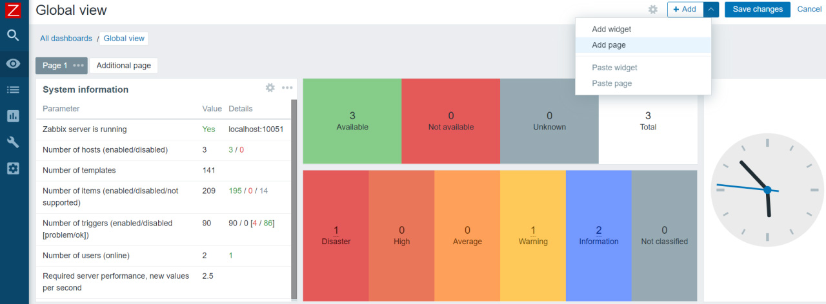
Task: Open the Monitoring eye icon menu
Action: (x=13, y=63)
